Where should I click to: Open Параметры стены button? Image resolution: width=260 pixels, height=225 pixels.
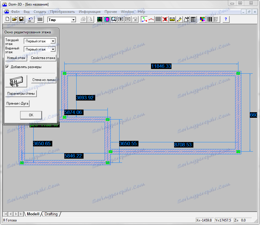[x=21, y=94]
